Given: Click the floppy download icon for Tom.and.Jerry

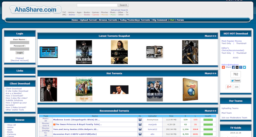Looking at the screenshot, I should [x=140, y=129].
